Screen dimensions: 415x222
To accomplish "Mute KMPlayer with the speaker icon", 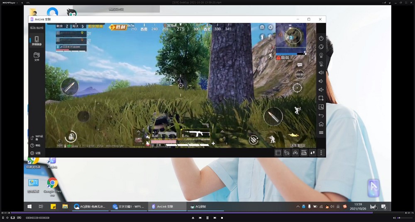I will 394,218.
